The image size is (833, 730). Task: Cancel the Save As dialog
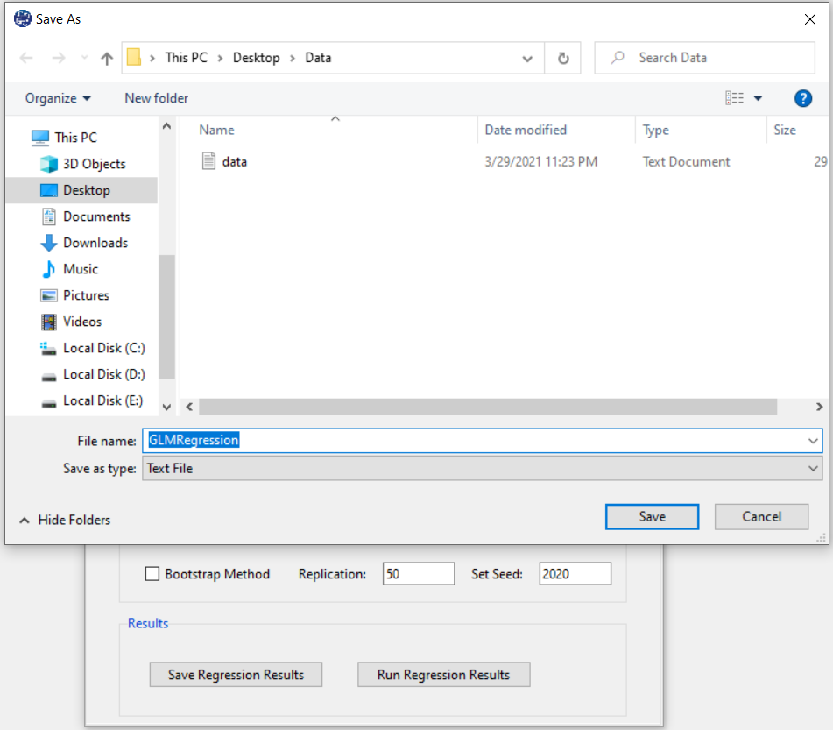761,517
